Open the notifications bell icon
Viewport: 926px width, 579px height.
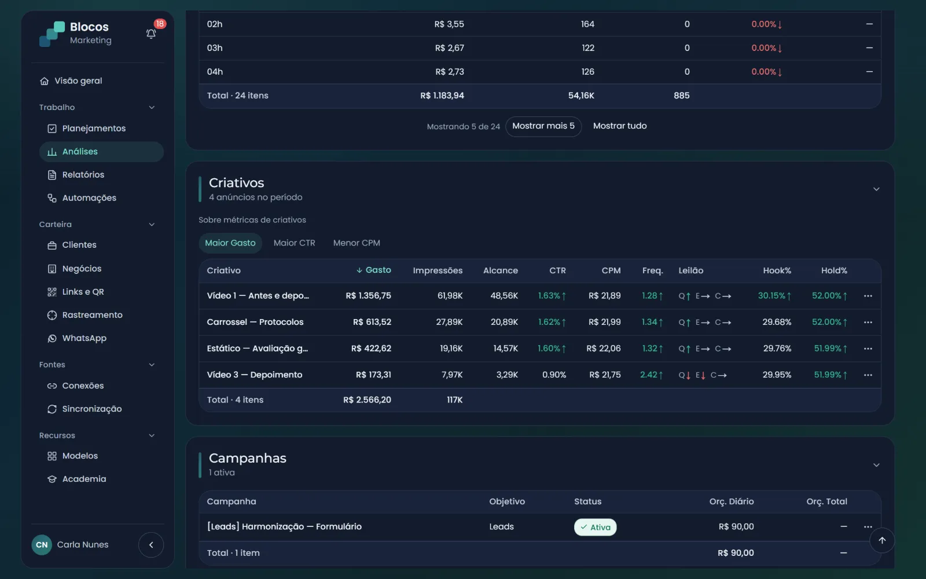click(151, 34)
